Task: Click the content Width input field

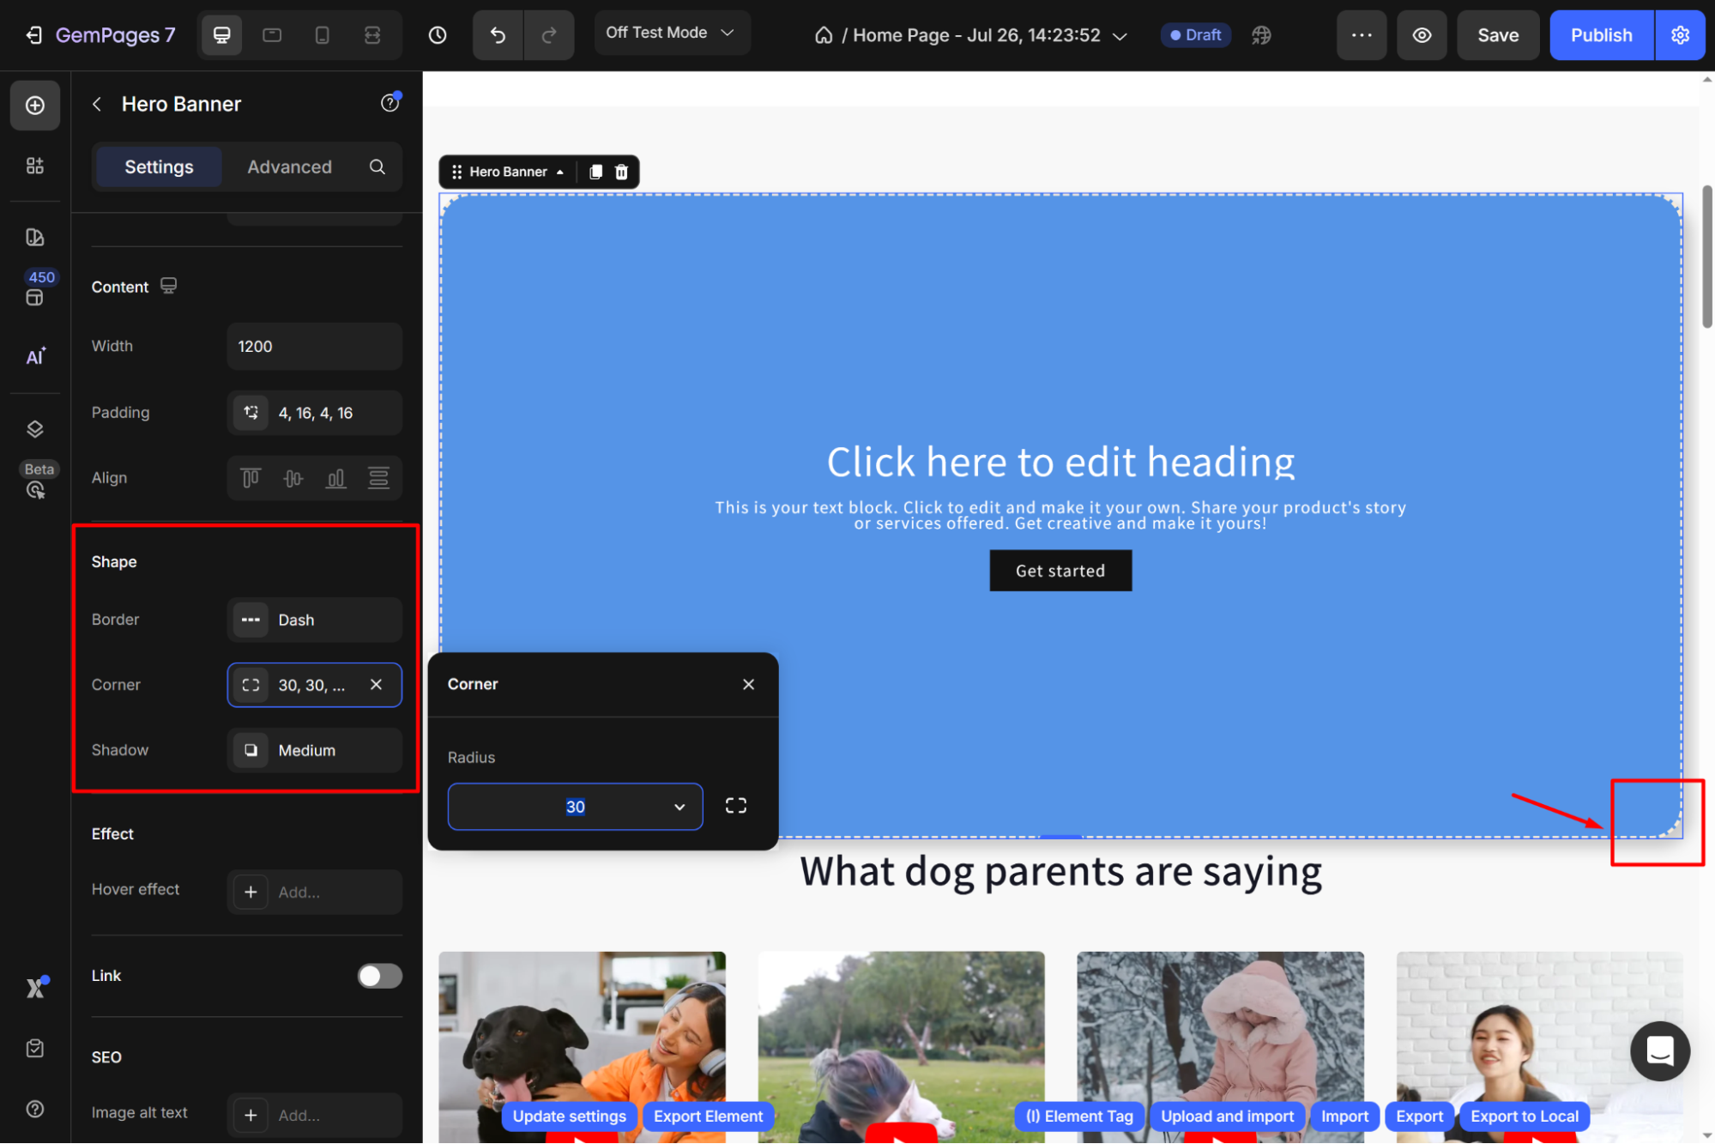Action: [x=314, y=347]
